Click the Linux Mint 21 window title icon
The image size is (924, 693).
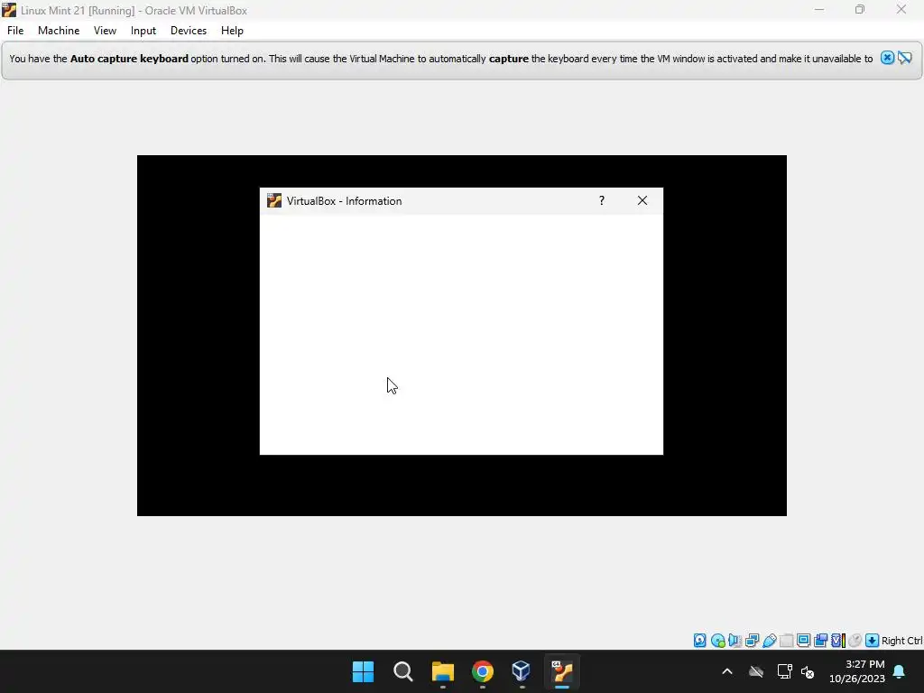point(9,10)
